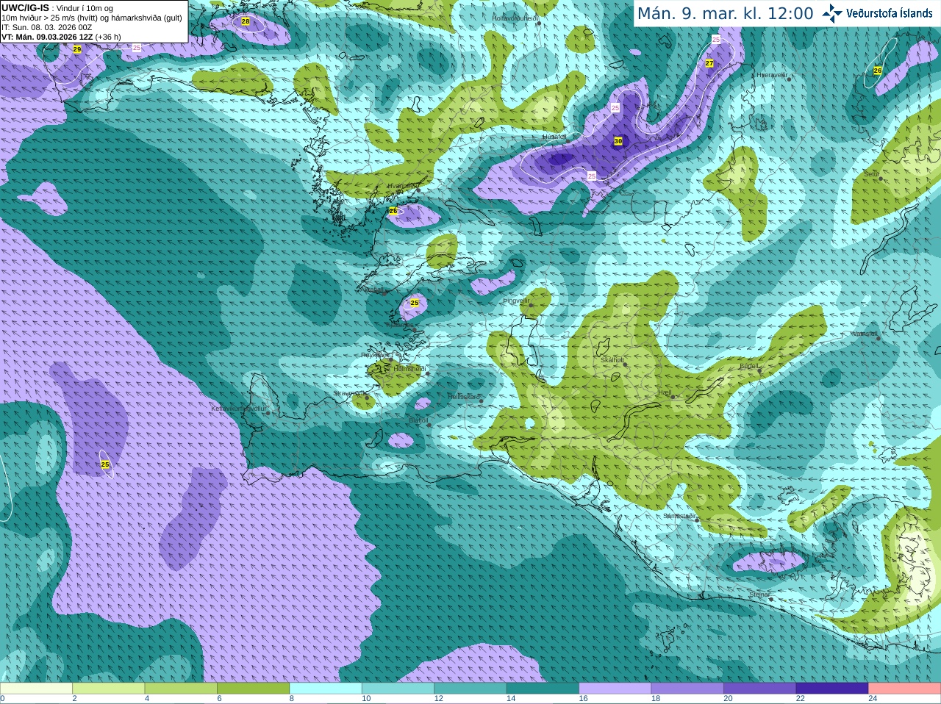The height and width of the screenshot is (704, 941).
Task: Click the legend tick label 16
Action: [x=583, y=699]
